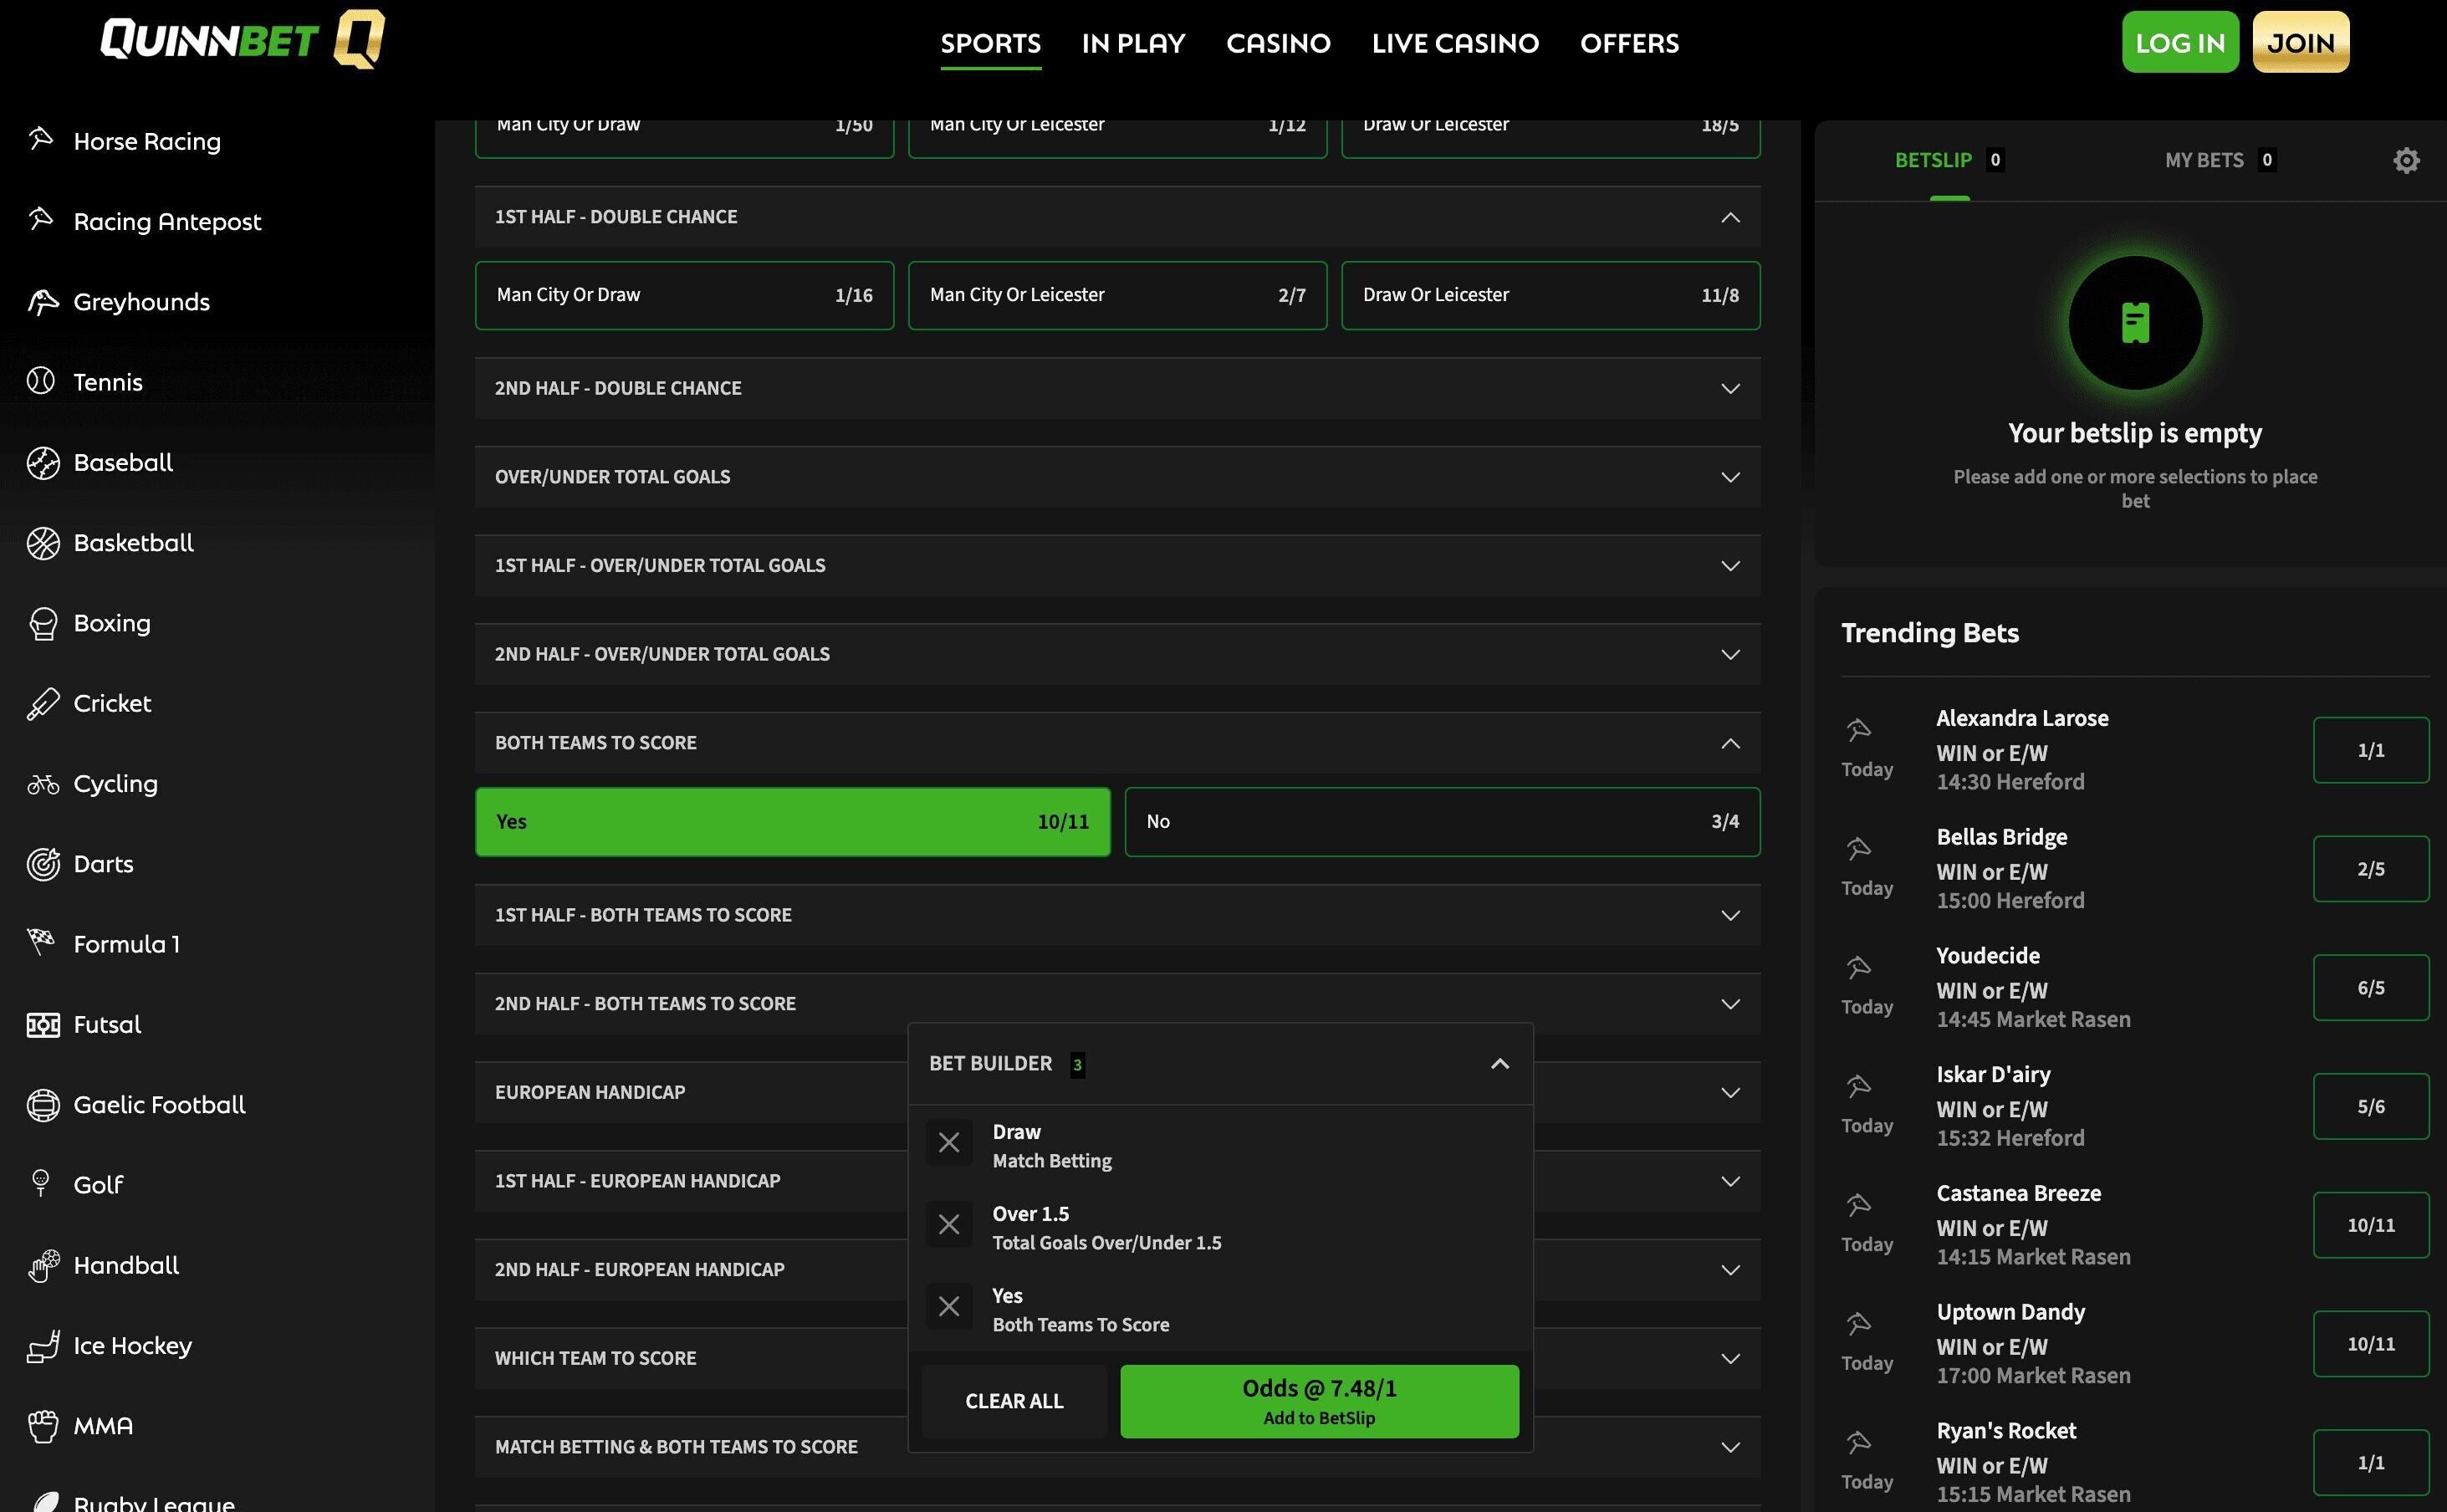This screenshot has height=1512, width=2447.
Task: Select the Ice Hockey skate icon
Action: 43,1346
